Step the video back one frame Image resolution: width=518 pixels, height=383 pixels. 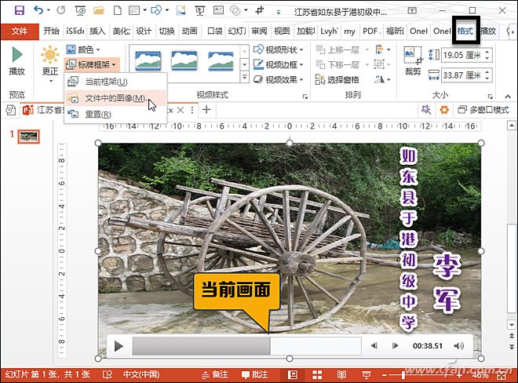[x=374, y=345]
